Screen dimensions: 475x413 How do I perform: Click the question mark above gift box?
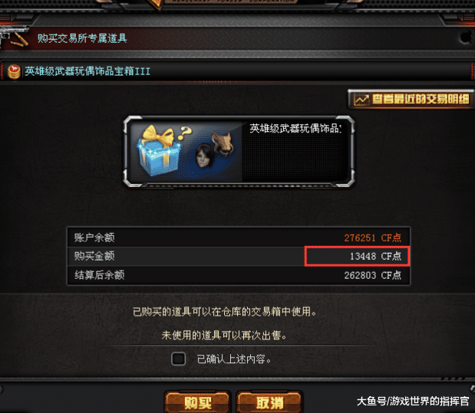186,133
